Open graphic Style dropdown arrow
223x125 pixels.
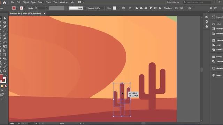(117, 8)
